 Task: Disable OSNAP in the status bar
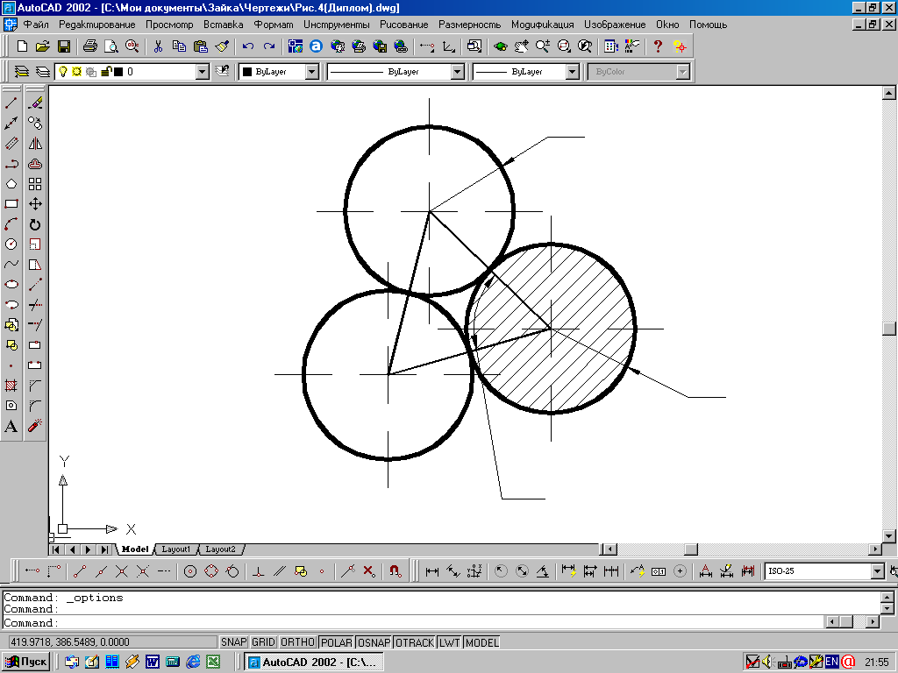tap(374, 642)
